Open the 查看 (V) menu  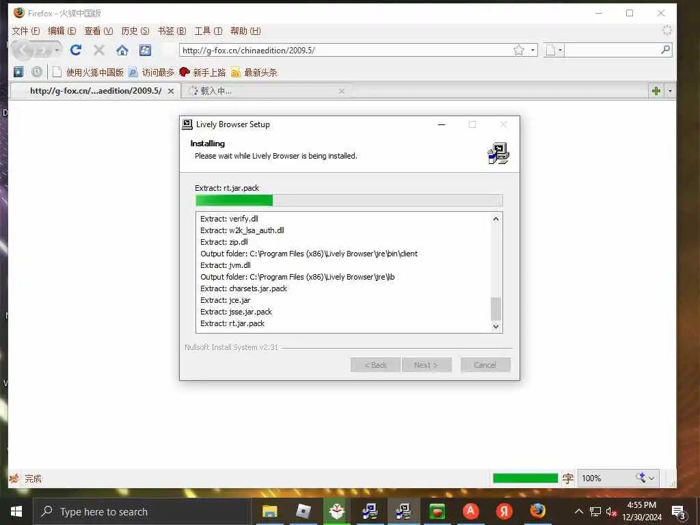coord(98,31)
